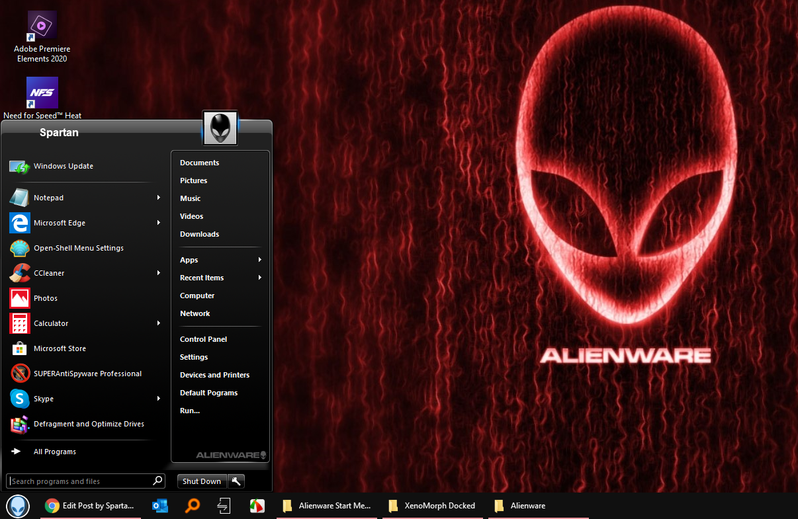Click the Outlook icon in taskbar
798x519 pixels.
coord(159,506)
